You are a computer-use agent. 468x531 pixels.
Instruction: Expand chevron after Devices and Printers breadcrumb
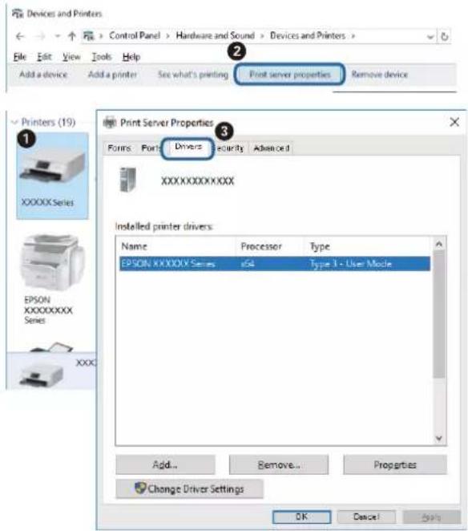click(x=353, y=35)
